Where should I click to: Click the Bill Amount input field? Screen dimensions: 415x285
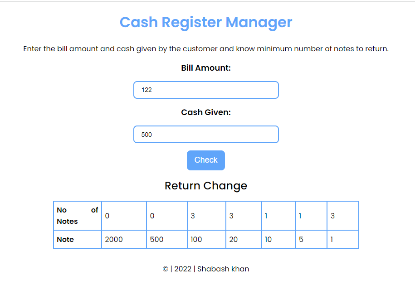(206, 90)
